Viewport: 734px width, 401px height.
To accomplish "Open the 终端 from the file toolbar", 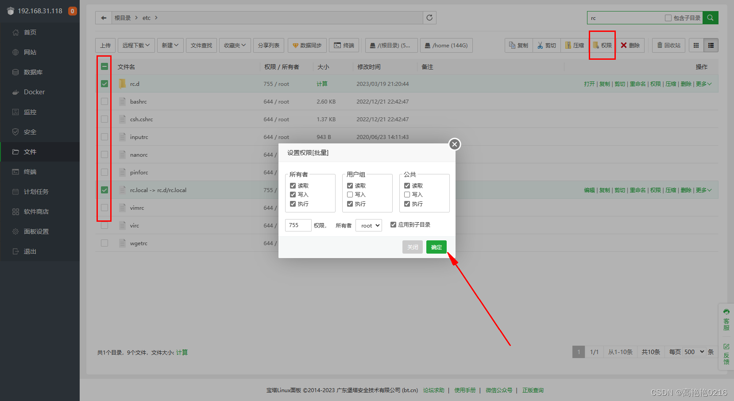I will point(344,45).
